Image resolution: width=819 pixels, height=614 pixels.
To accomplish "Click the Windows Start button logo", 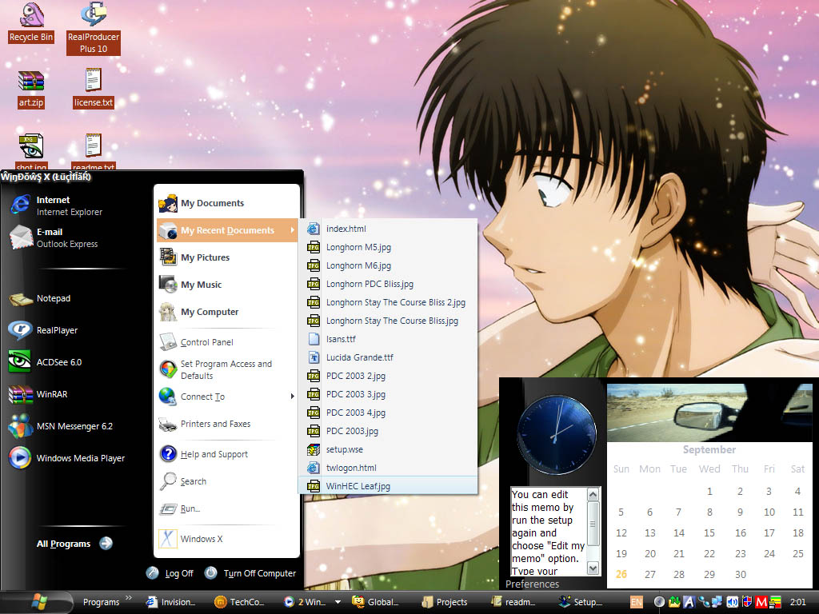I will pyautogui.click(x=39, y=602).
